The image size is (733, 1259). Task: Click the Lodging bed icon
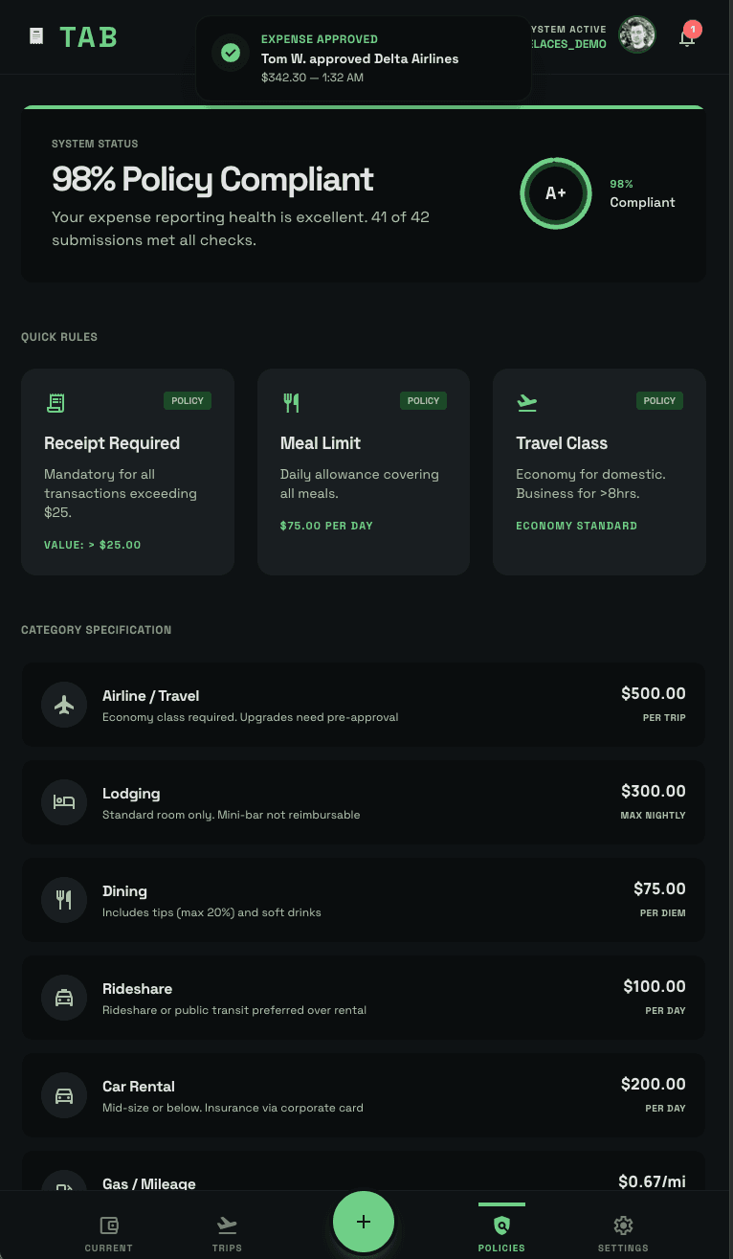pyautogui.click(x=64, y=802)
